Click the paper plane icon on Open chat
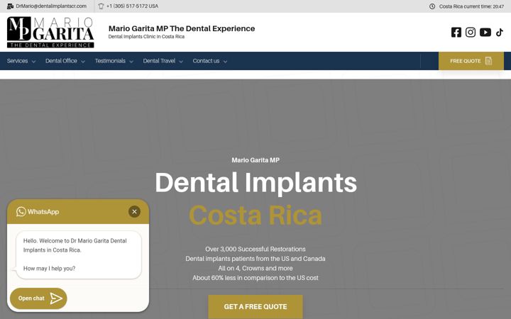Screen dimensions: 511x319 (56, 298)
